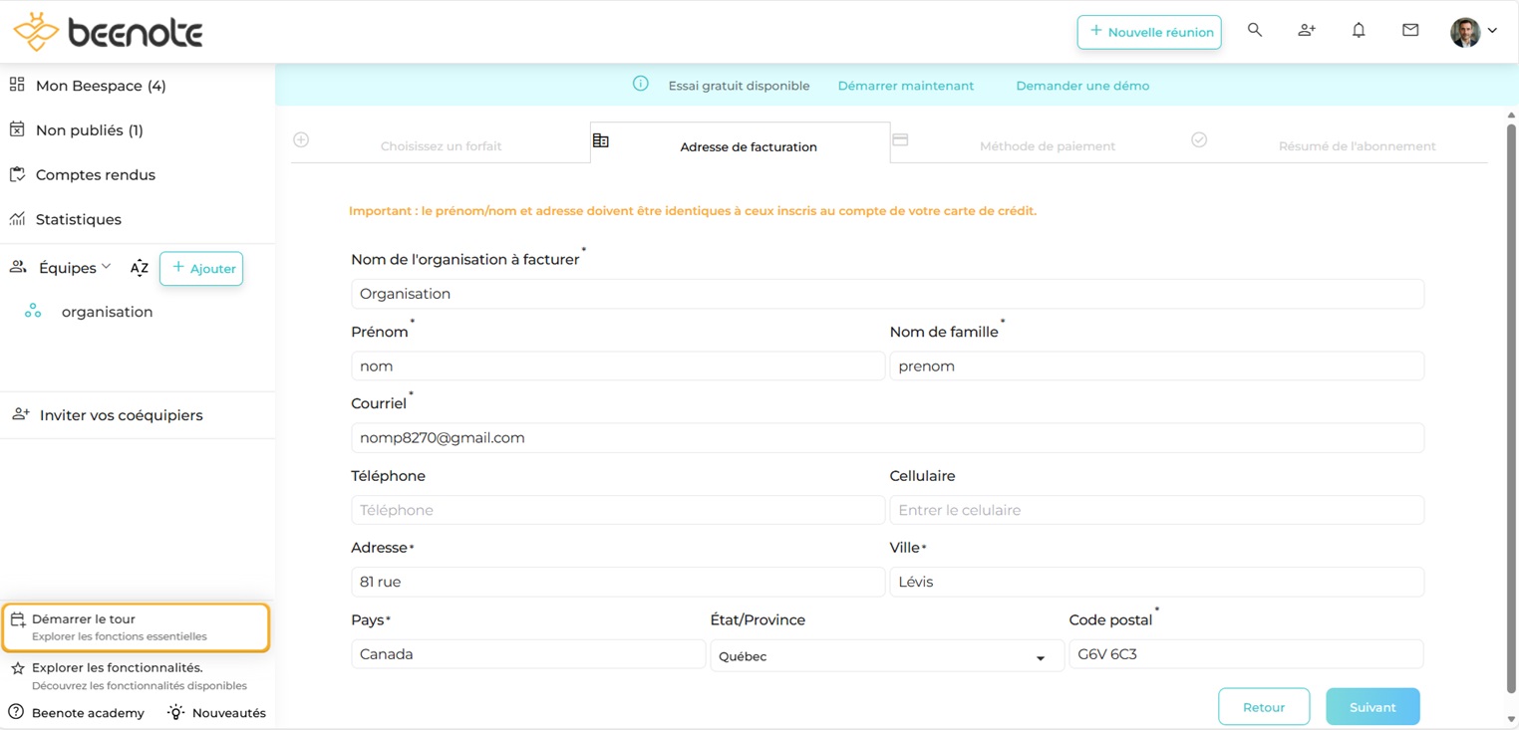
Task: Click the search magnifier icon
Action: 1255,31
